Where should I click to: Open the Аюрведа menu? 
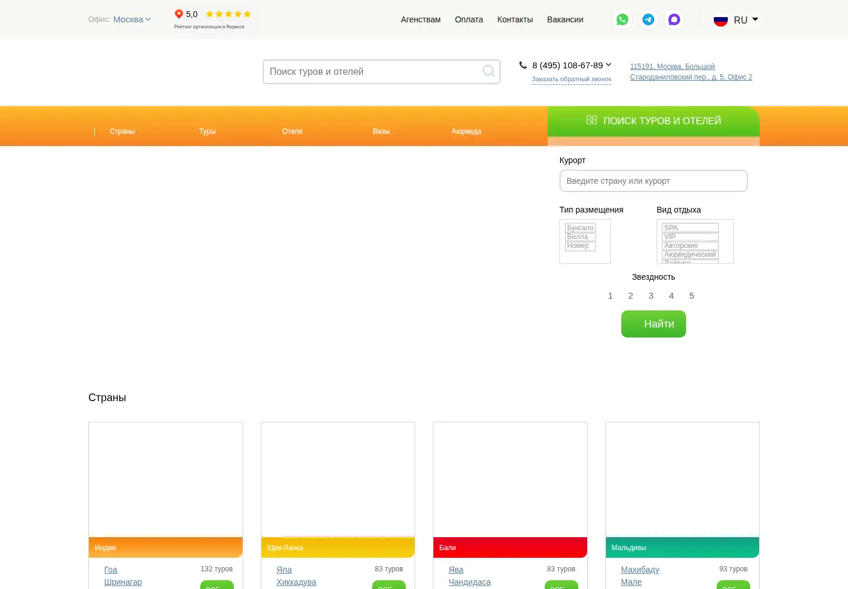pyautogui.click(x=466, y=131)
